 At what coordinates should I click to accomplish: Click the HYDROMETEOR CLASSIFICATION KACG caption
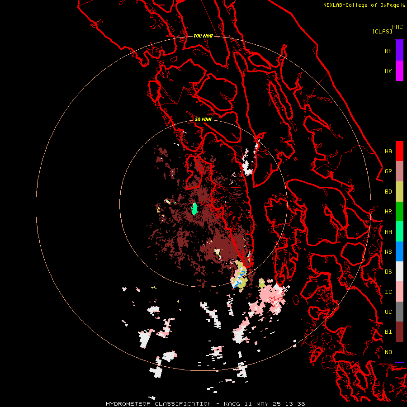click(x=205, y=404)
